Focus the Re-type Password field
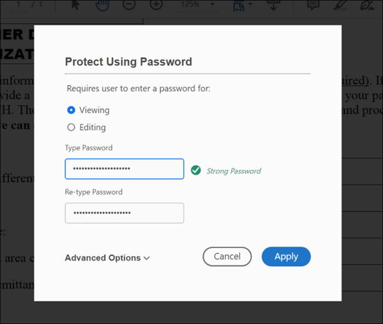Image resolution: width=383 pixels, height=324 pixels. coord(124,213)
